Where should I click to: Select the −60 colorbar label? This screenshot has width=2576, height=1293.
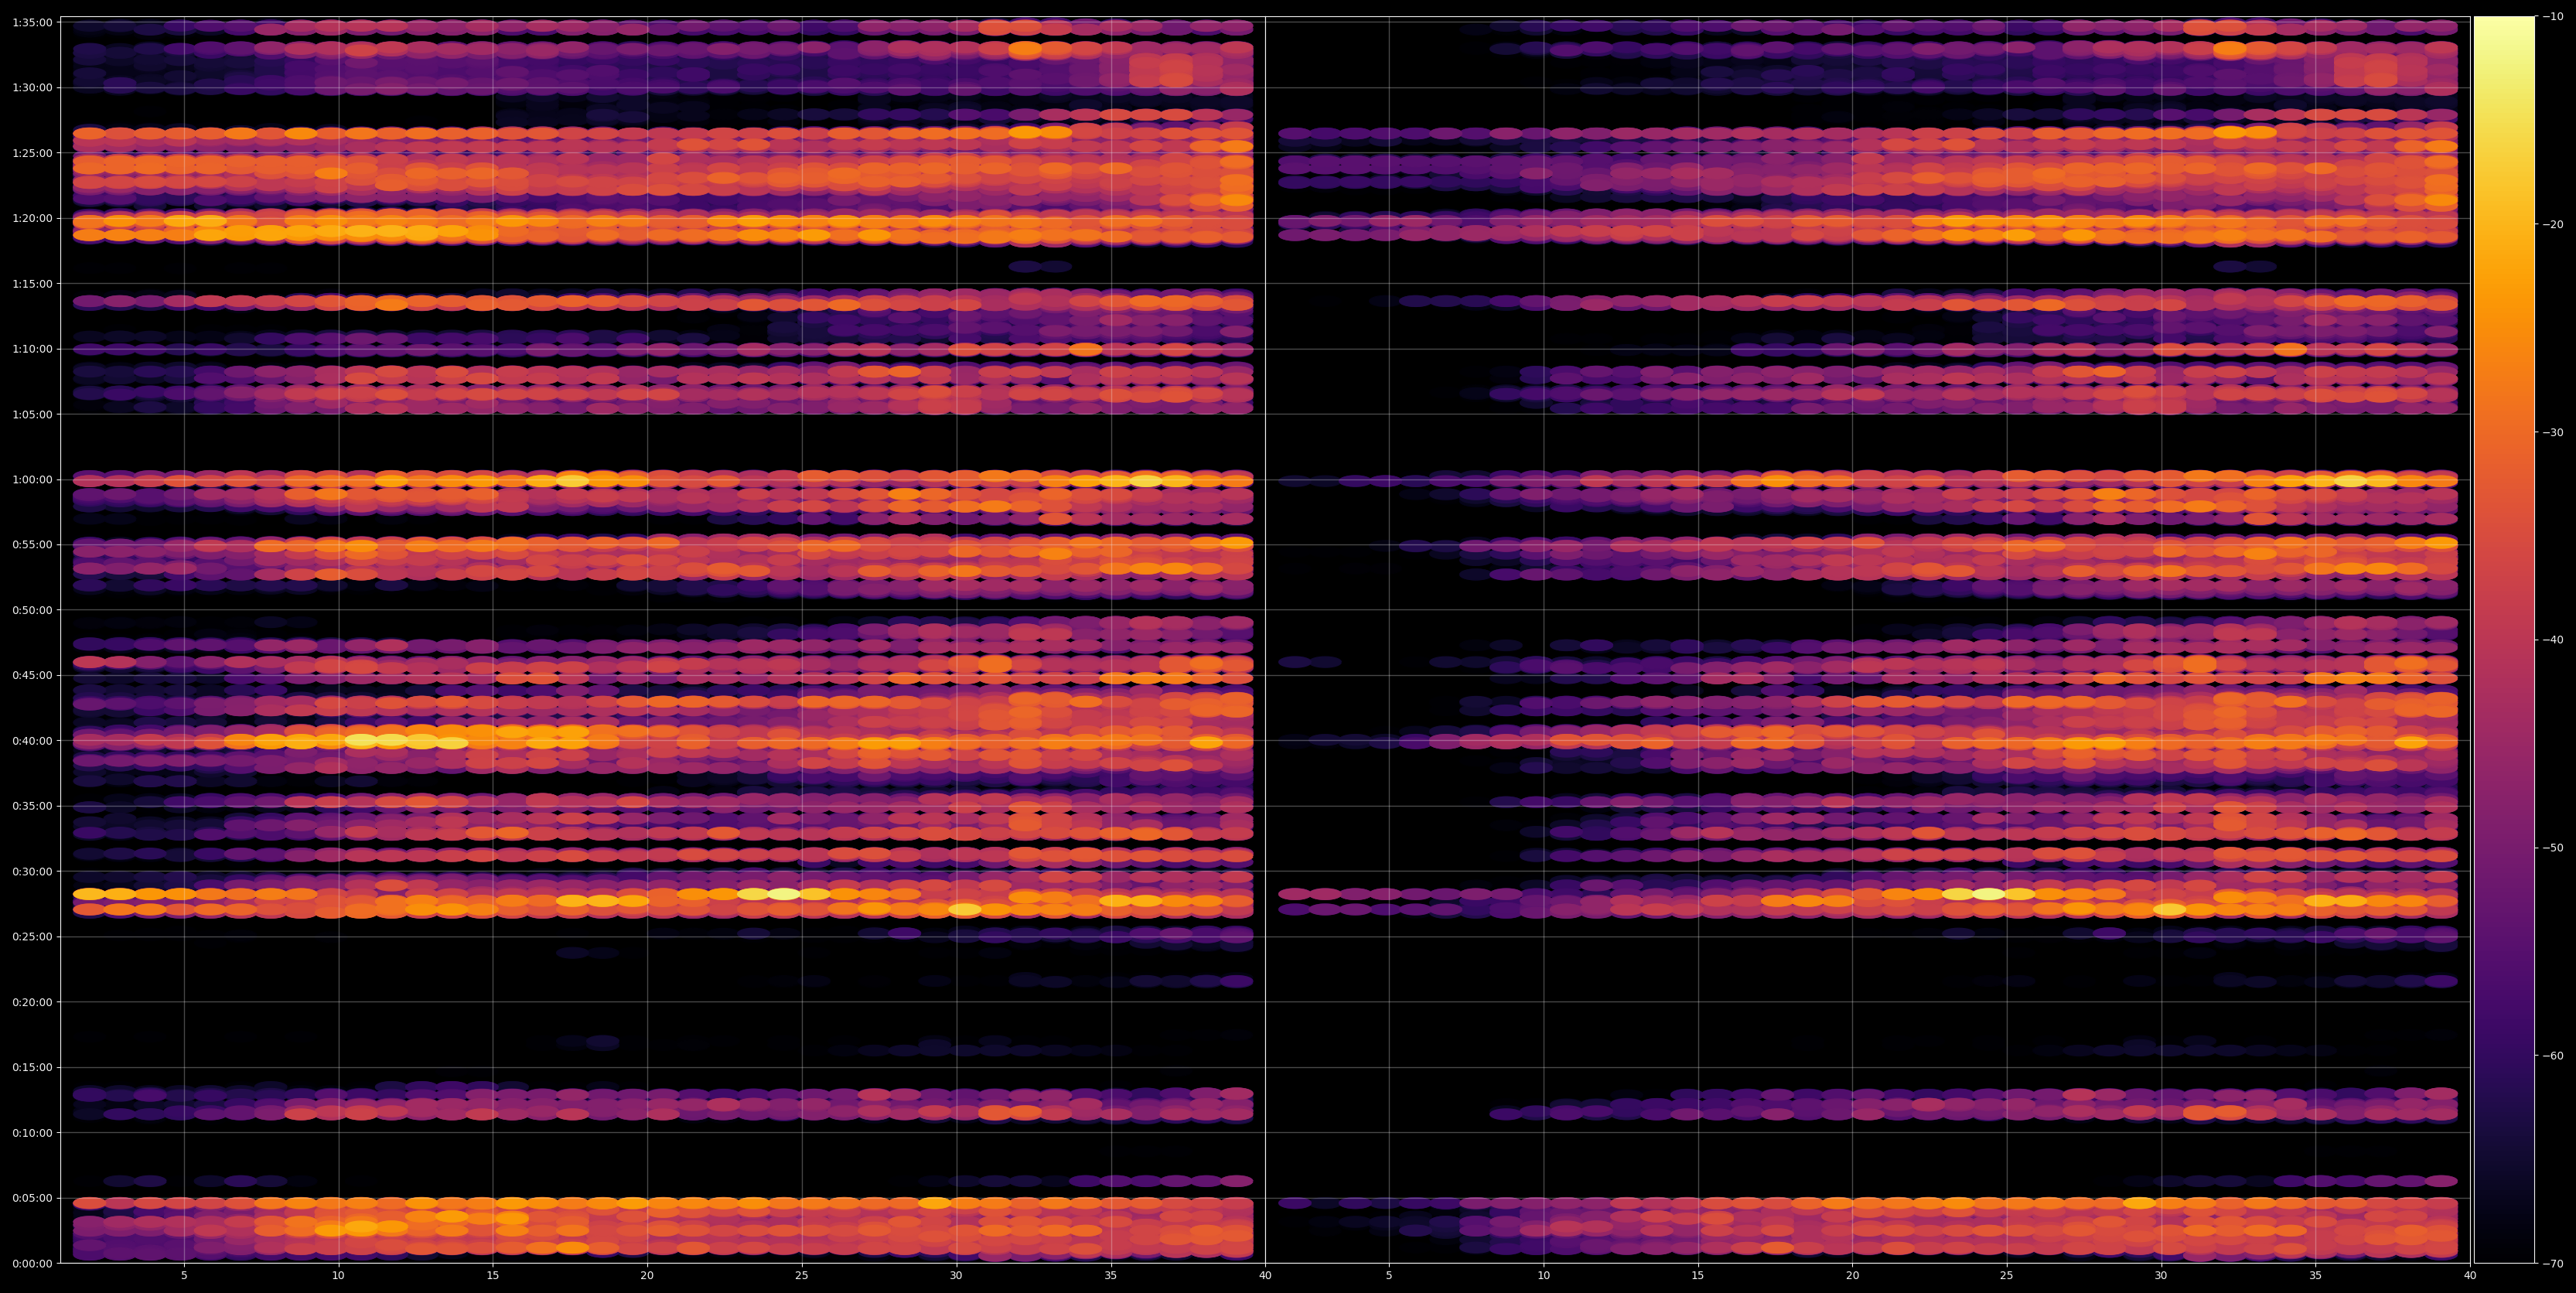[x=2553, y=1056]
